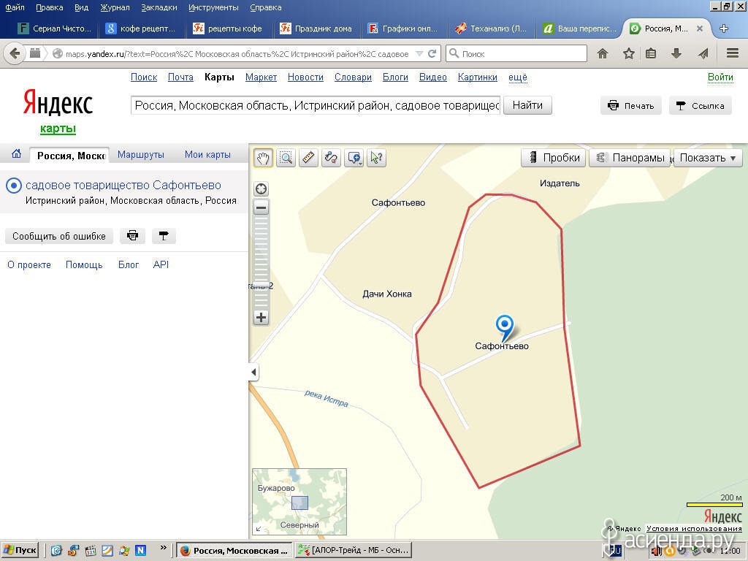
Task: Center the map with the locate-me button
Action: pos(261,189)
